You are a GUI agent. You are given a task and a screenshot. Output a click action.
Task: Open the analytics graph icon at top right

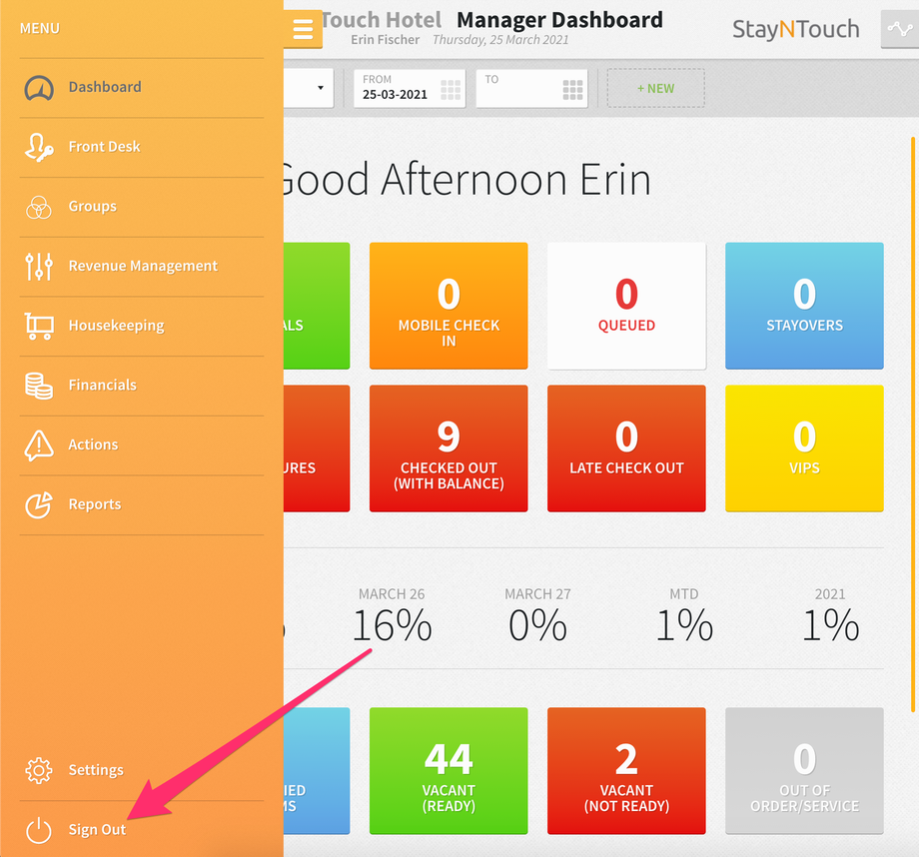[900, 28]
